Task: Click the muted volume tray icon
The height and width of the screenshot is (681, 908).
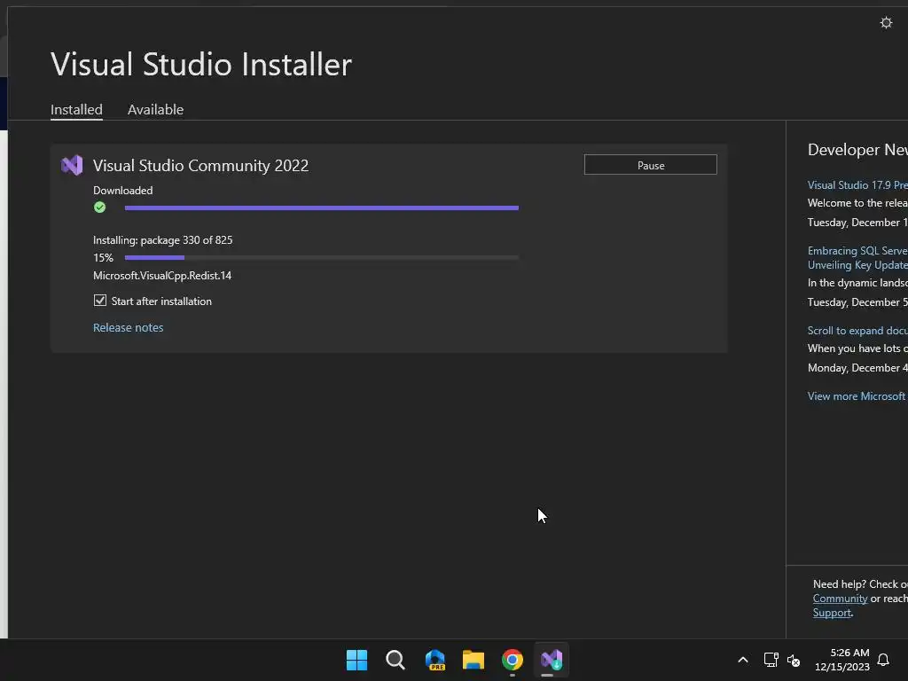Action: 794,660
